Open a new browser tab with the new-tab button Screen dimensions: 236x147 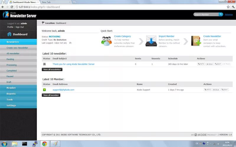coord(74,2)
